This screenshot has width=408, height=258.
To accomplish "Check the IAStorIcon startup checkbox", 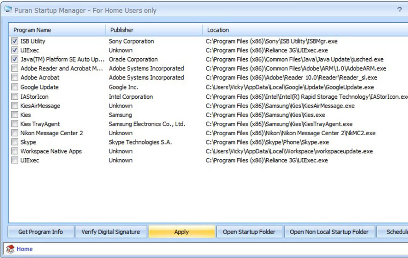I will 15,97.
